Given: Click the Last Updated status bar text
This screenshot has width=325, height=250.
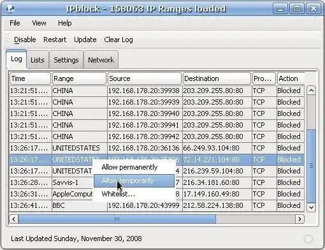Looking at the screenshot, I should [x=76, y=239].
